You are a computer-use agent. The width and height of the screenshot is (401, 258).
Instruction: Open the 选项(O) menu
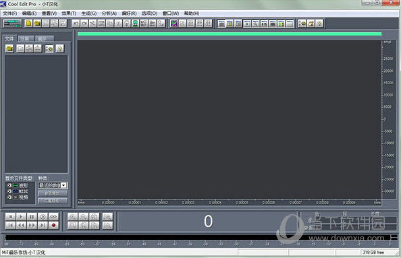(x=149, y=13)
